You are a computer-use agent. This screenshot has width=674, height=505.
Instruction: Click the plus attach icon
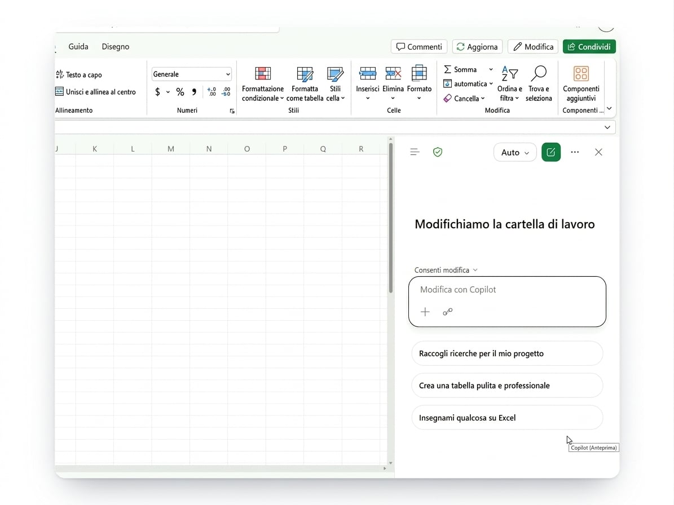click(x=425, y=312)
